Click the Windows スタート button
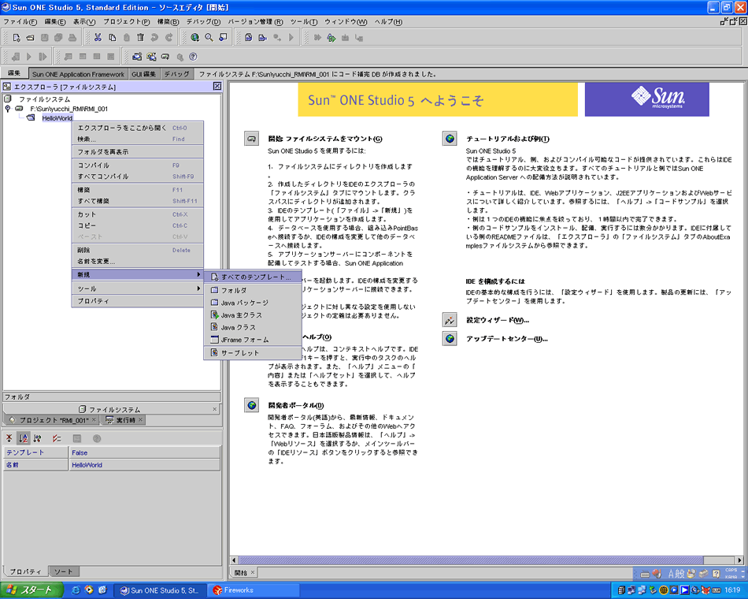 30,590
